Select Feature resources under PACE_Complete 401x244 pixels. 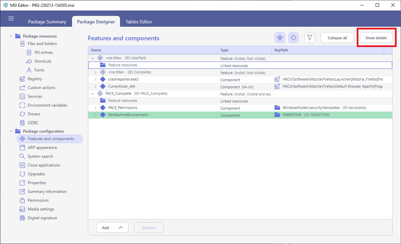(240, 101)
